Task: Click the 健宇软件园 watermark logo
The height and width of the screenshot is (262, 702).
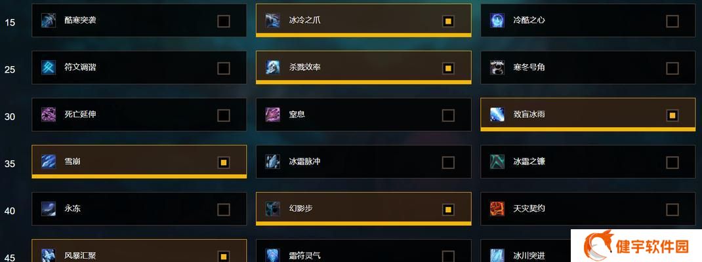Action: coord(636,246)
